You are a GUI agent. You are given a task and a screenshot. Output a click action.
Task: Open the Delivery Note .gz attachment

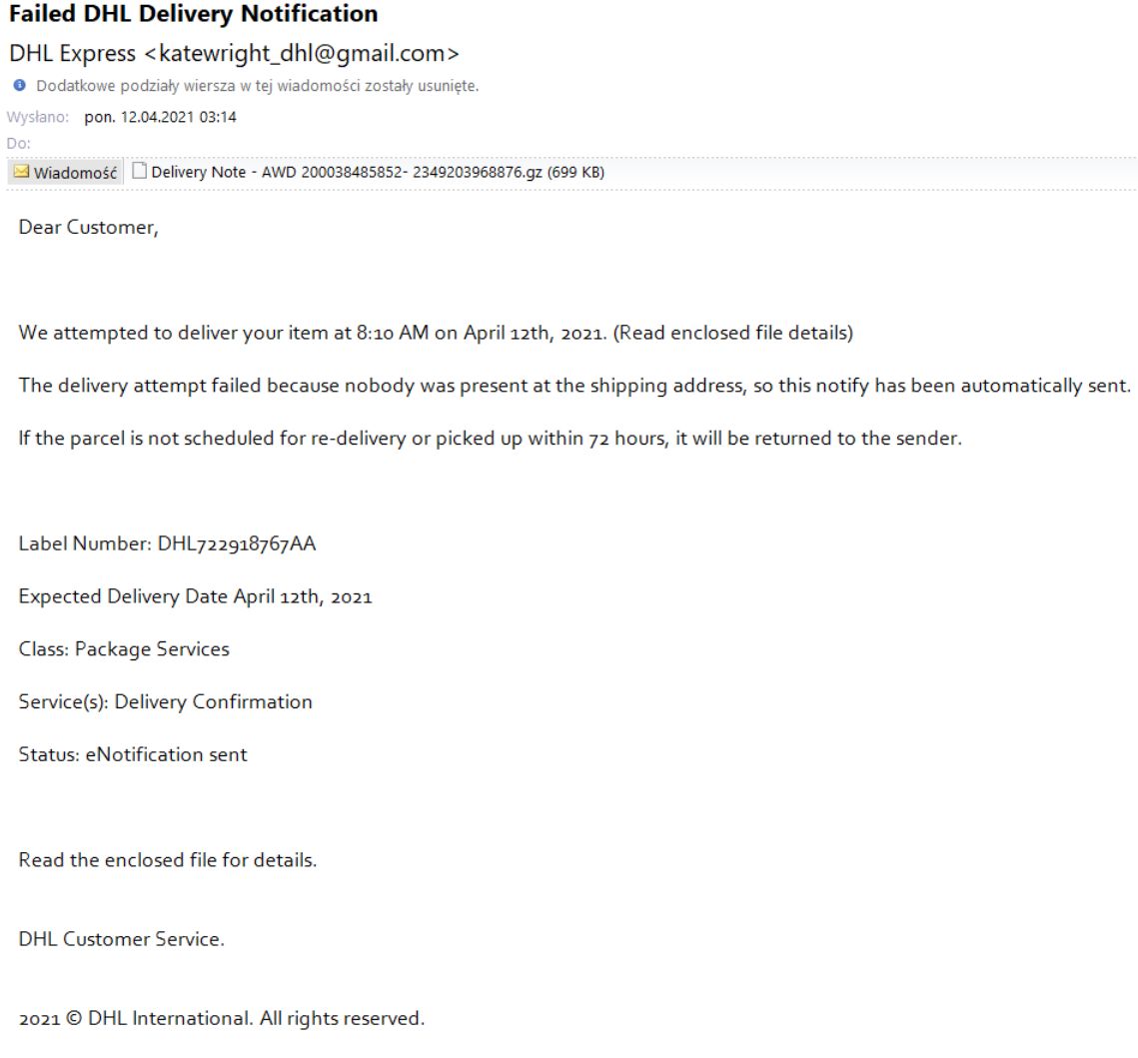pos(377,172)
